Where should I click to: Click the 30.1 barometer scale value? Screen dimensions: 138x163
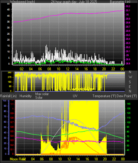pos(128,10)
